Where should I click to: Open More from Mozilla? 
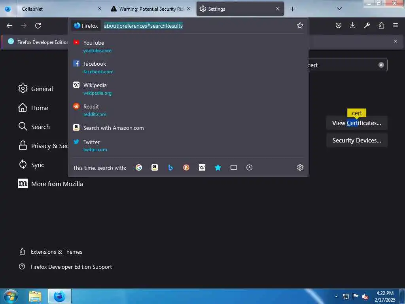coord(51,184)
